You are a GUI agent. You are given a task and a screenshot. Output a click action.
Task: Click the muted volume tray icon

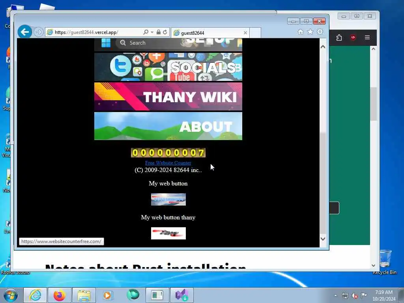point(355,296)
